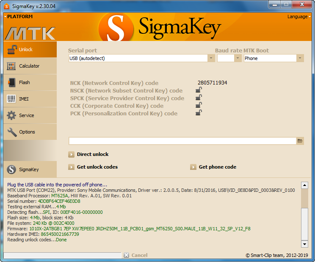
Task: Open the Language menu
Action: (299, 16)
